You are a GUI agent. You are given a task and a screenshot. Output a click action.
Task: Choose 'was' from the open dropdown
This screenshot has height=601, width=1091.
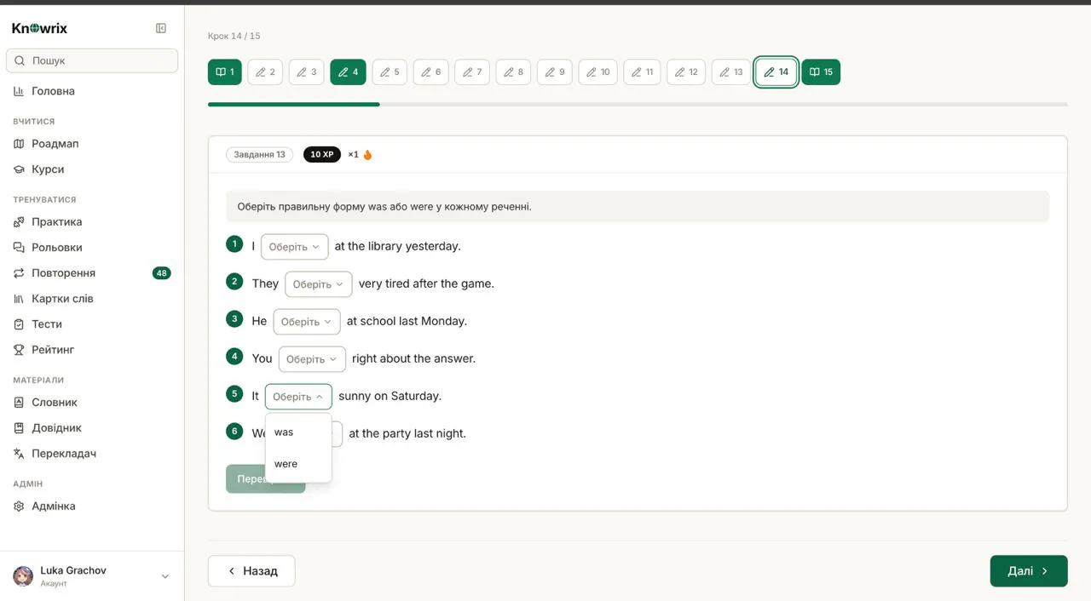tap(298, 432)
